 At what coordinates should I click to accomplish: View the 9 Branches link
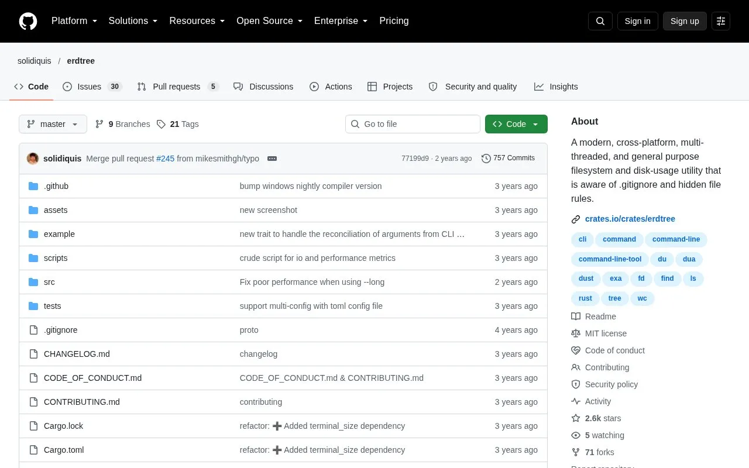[122, 124]
